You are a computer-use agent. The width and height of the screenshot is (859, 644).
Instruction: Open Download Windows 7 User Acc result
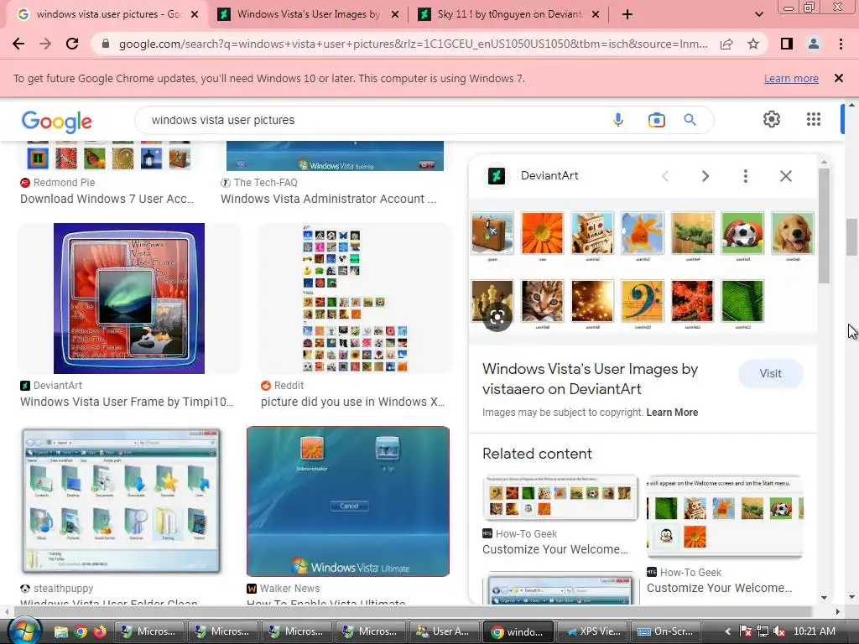pyautogui.click(x=107, y=199)
